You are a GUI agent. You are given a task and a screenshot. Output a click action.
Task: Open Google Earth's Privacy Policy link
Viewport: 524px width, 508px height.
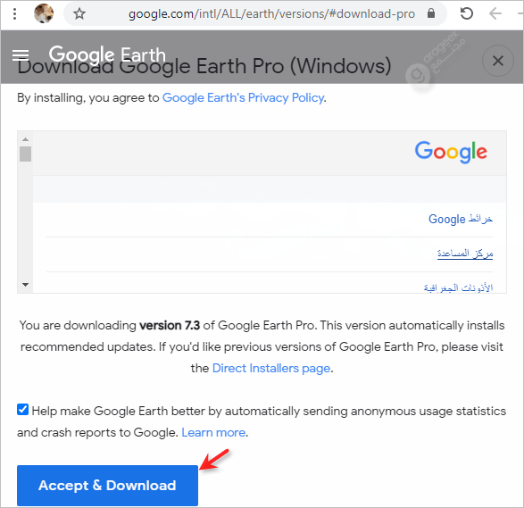243,98
